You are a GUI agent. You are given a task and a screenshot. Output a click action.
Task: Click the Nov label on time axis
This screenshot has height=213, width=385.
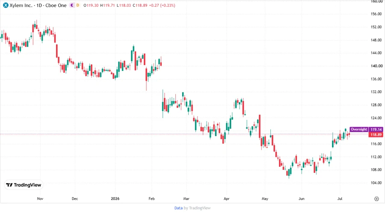40,198
